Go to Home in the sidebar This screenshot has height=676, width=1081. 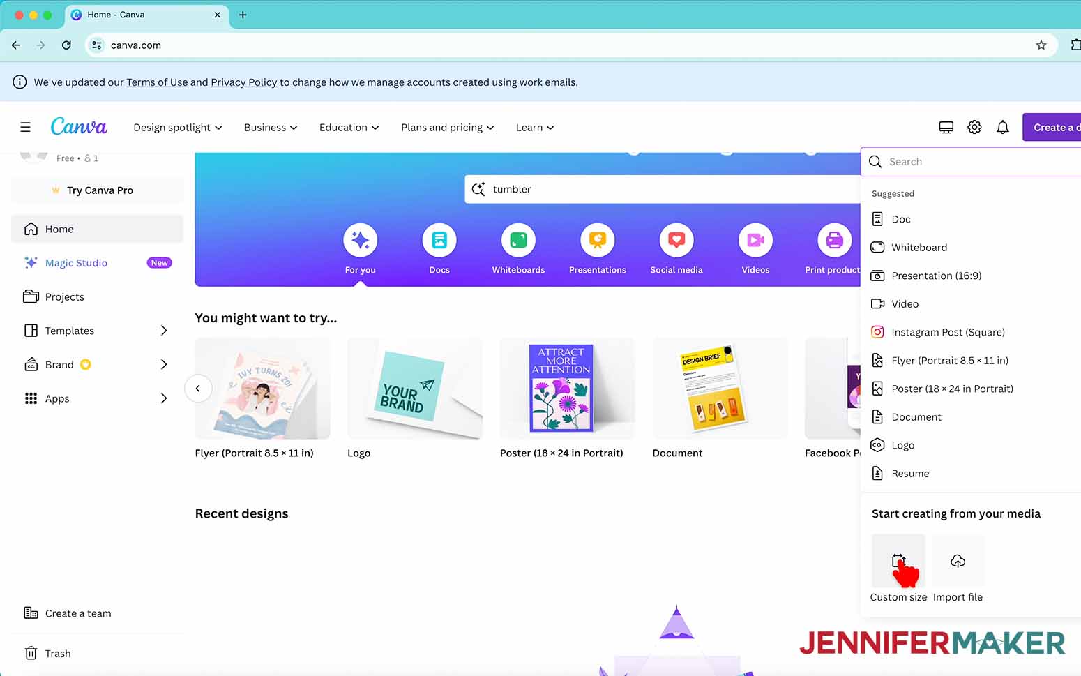pos(98,229)
